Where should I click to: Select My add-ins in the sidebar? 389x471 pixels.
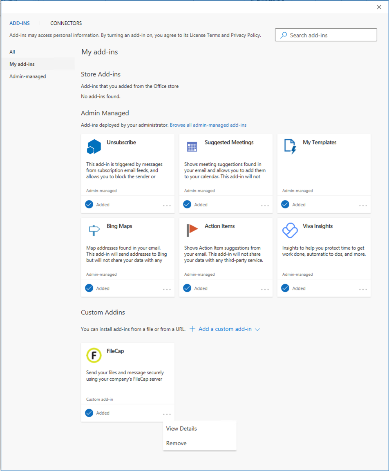tap(21, 64)
